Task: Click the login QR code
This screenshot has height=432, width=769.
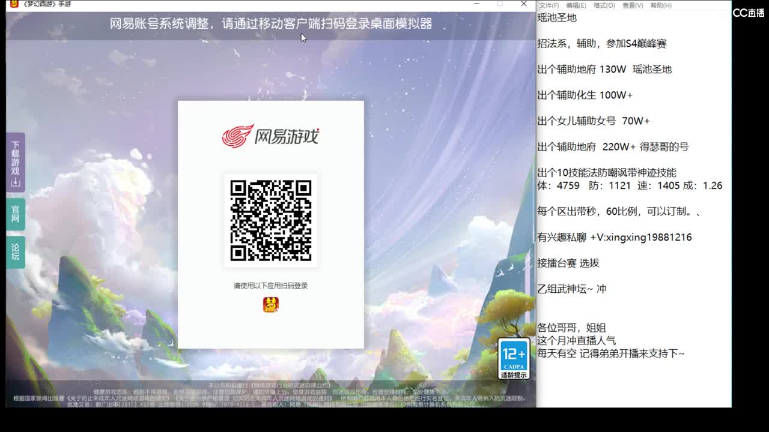Action: tap(270, 220)
